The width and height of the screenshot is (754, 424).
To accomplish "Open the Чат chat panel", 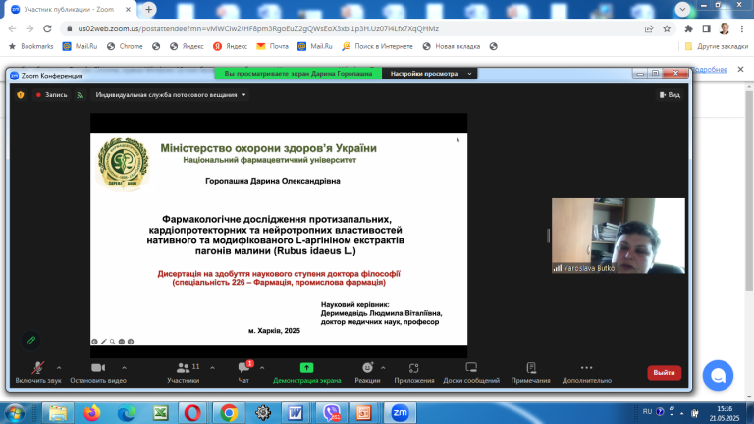I will click(243, 373).
